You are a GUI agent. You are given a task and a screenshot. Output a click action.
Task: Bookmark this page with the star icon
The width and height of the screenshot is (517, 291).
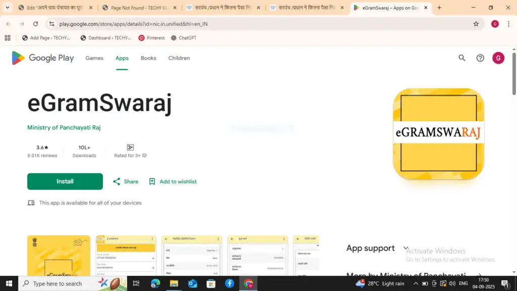[476, 24]
